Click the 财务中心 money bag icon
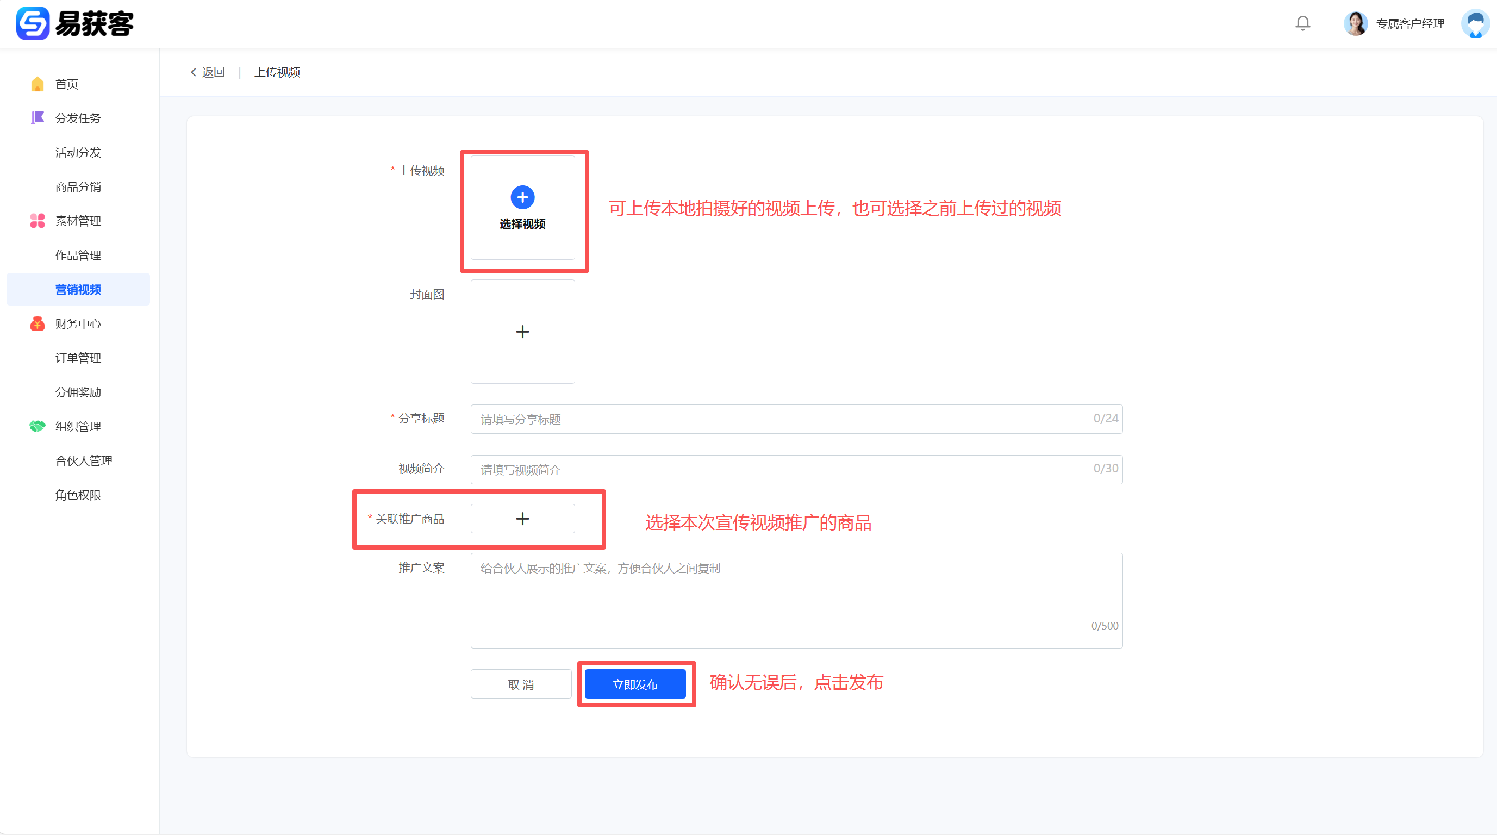The width and height of the screenshot is (1497, 835). point(37,323)
